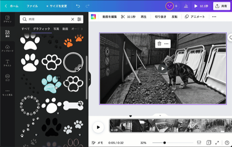This screenshot has height=147, width=232.
Task: Select the black paw print graphic
Action: (51, 127)
